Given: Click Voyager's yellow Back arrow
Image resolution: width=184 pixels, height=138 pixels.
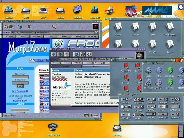Looking at the screenshot, I should [x=6, y=26].
